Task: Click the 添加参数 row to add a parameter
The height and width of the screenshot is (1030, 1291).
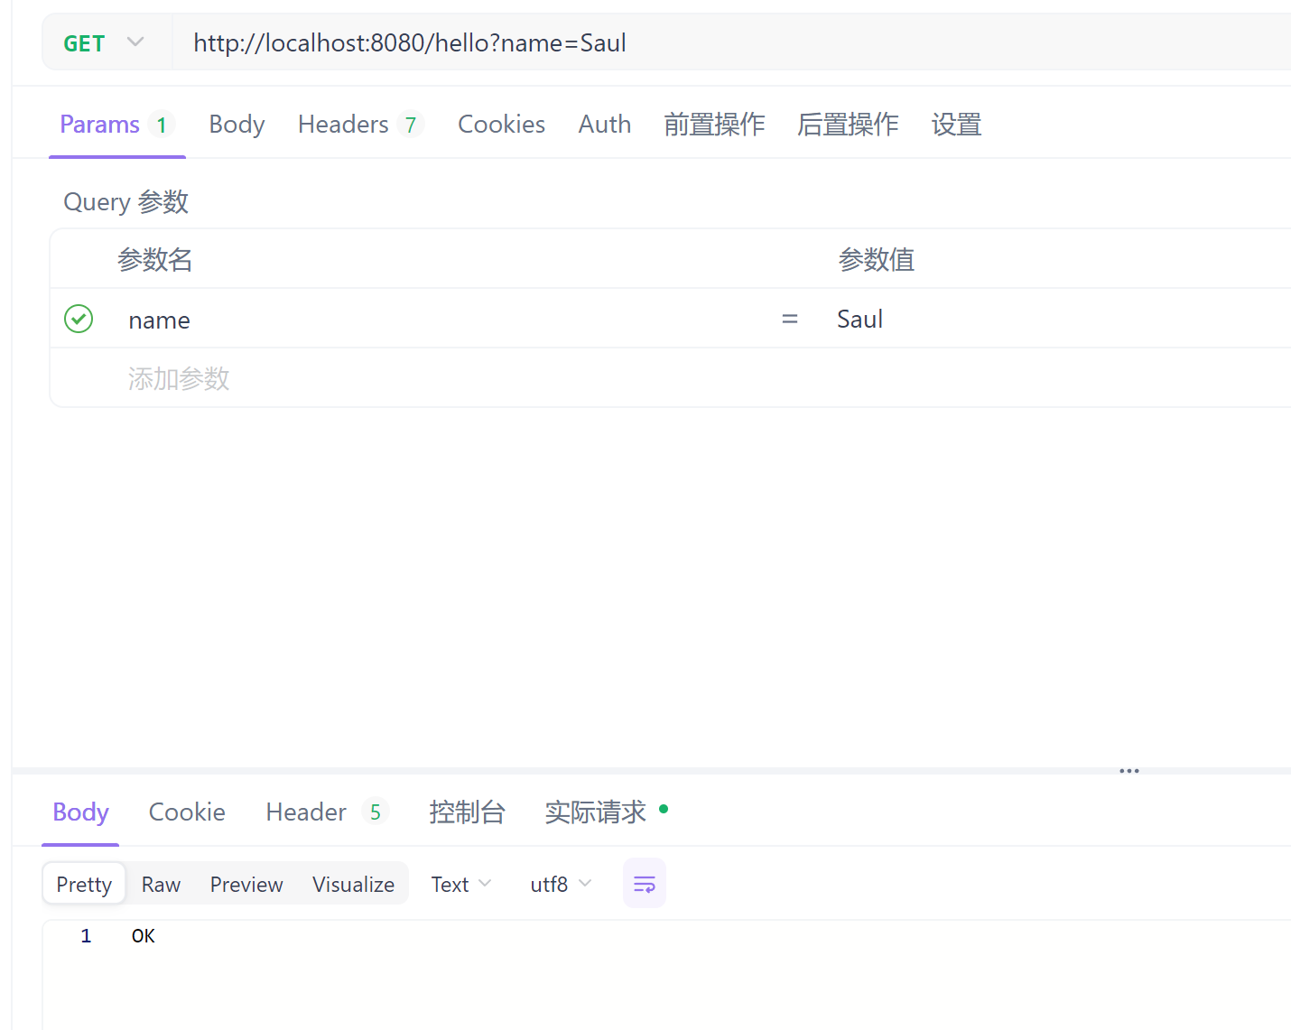Action: (179, 377)
